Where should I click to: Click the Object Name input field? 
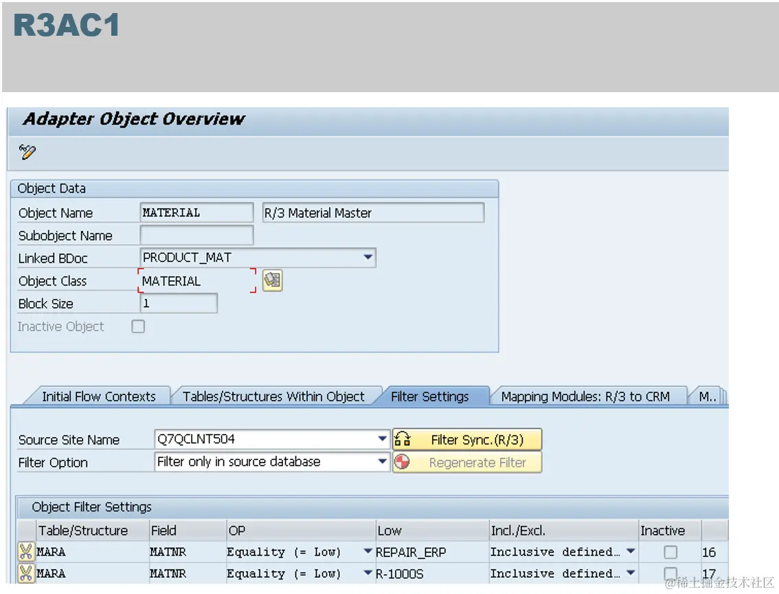pos(196,212)
